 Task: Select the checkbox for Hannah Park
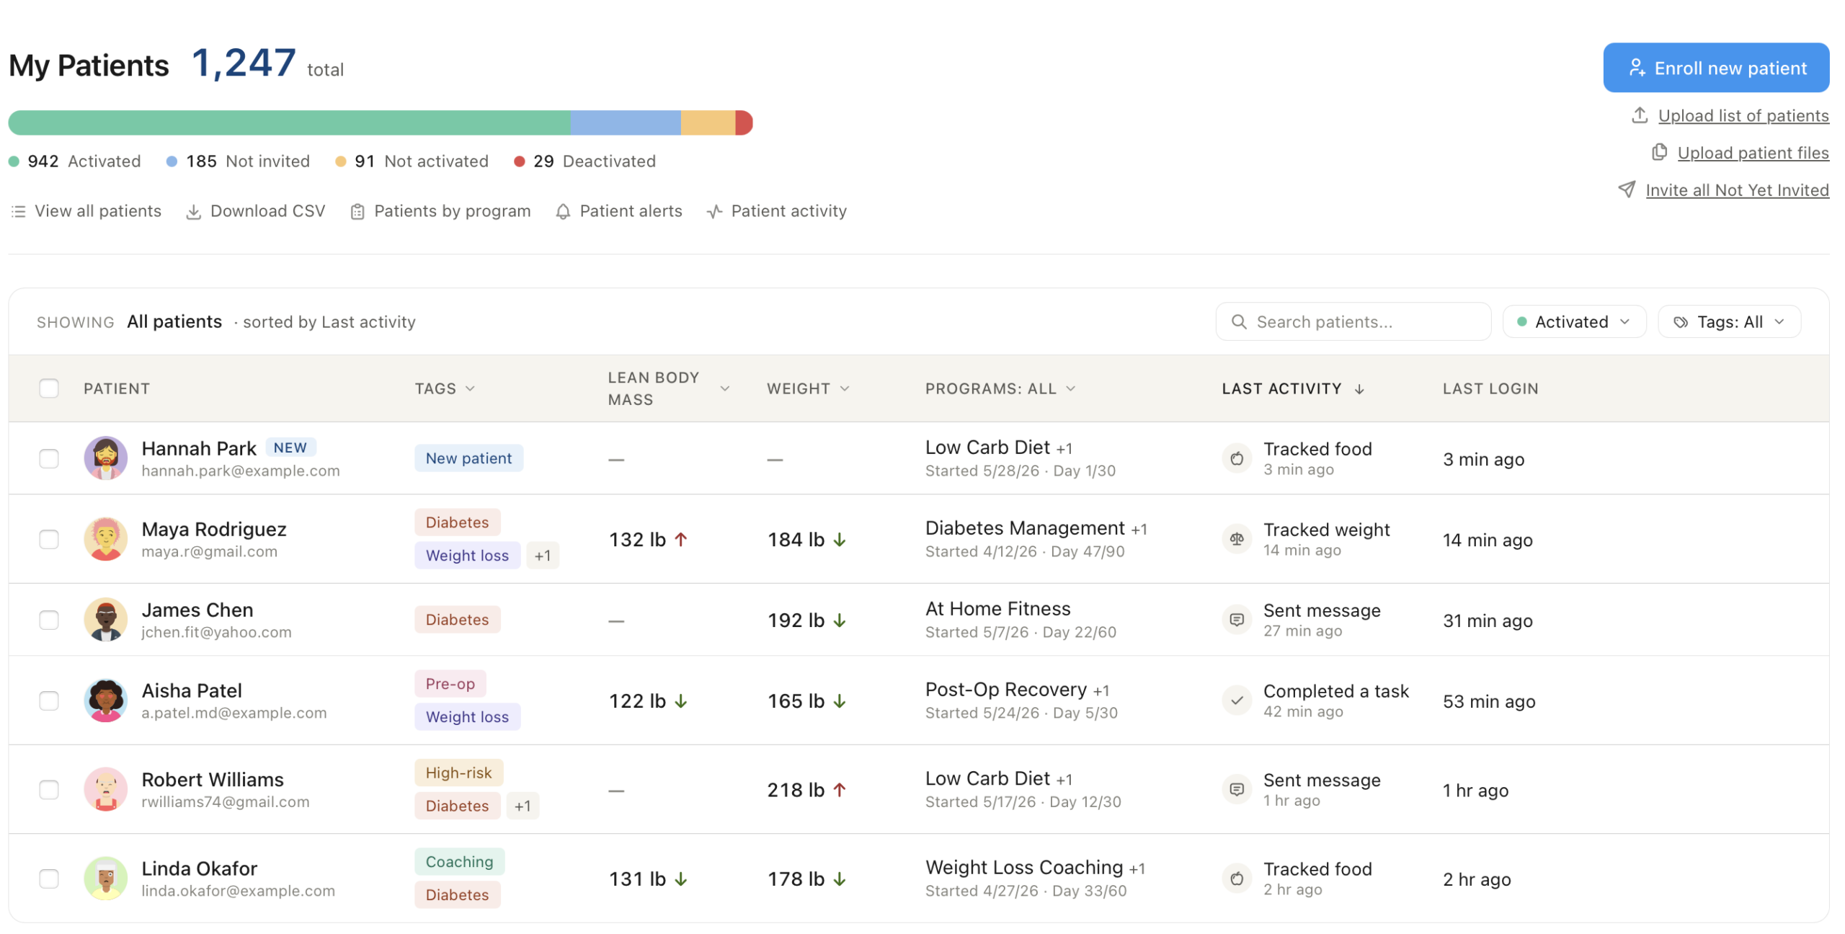(49, 458)
